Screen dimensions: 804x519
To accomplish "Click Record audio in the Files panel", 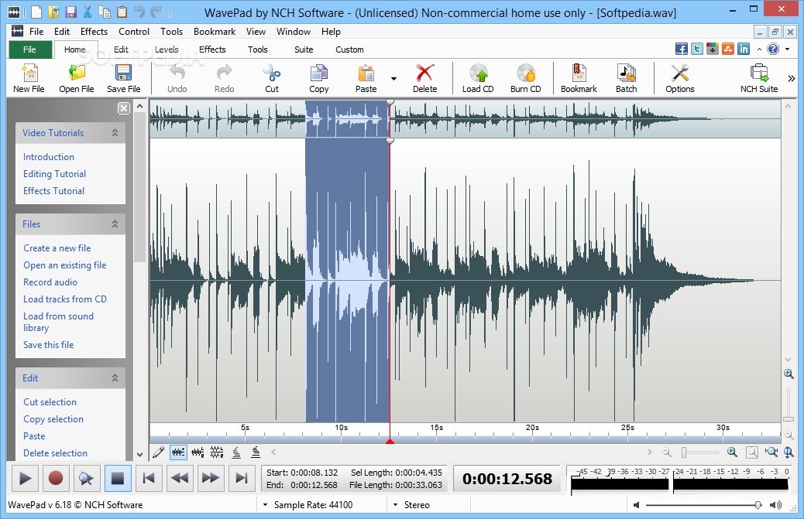I will 50,282.
